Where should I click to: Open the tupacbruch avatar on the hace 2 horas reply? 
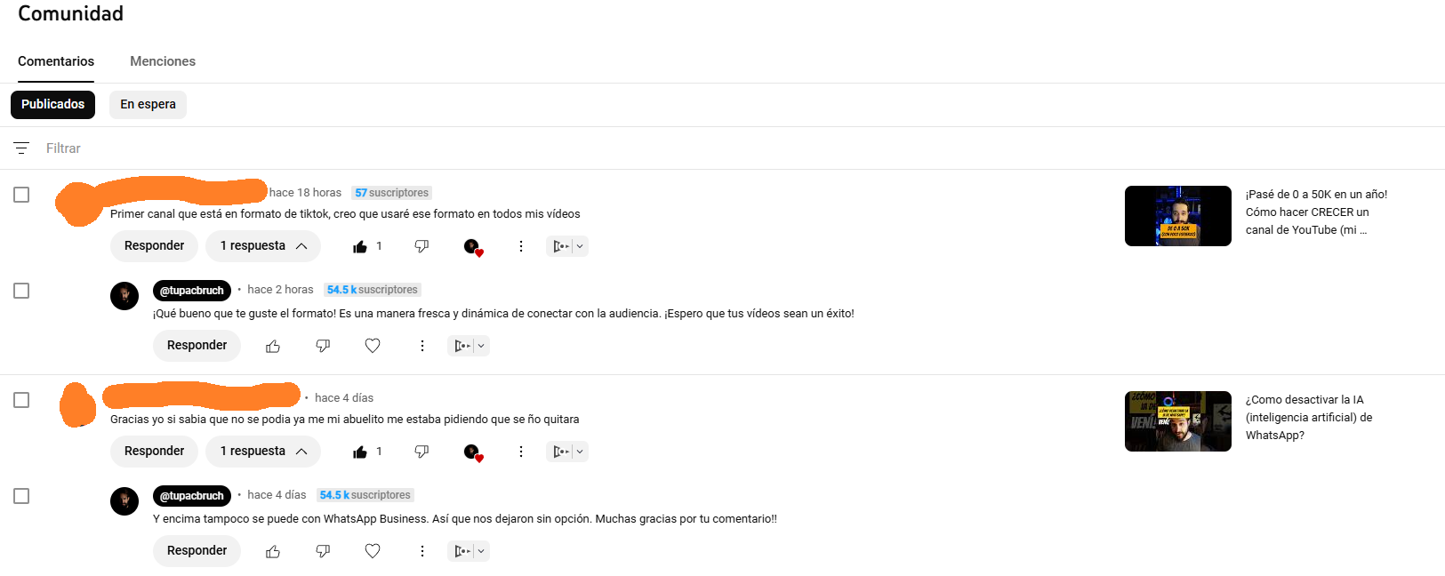tap(124, 296)
